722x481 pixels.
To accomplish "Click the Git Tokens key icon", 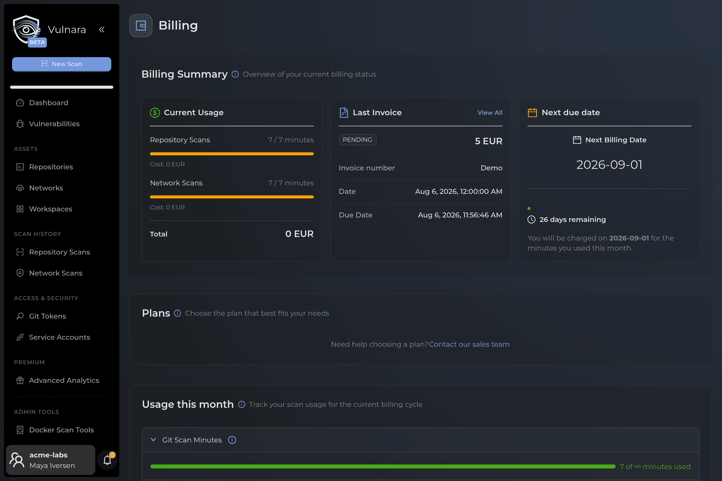I will point(20,316).
